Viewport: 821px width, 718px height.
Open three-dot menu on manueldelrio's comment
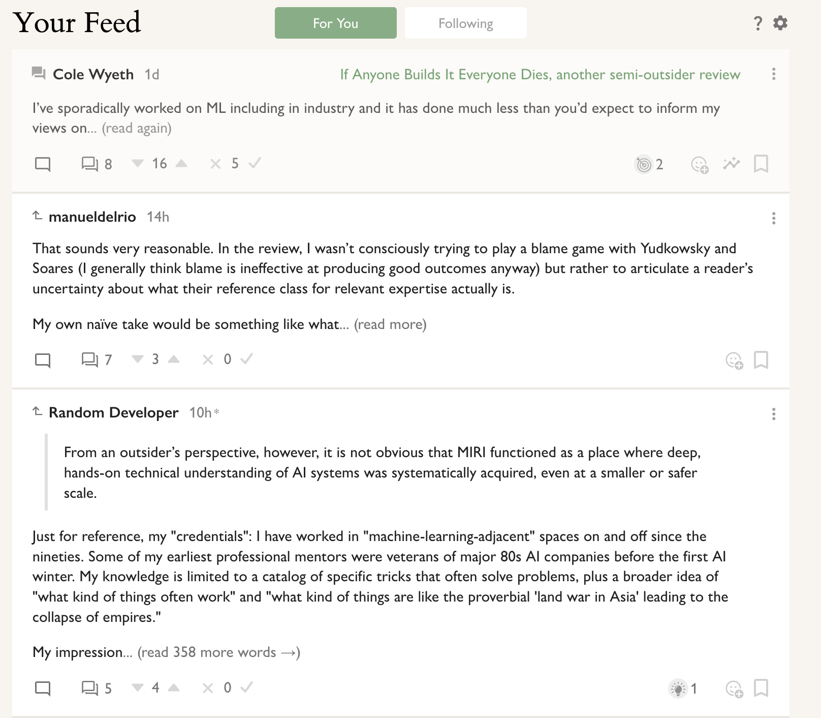(774, 218)
